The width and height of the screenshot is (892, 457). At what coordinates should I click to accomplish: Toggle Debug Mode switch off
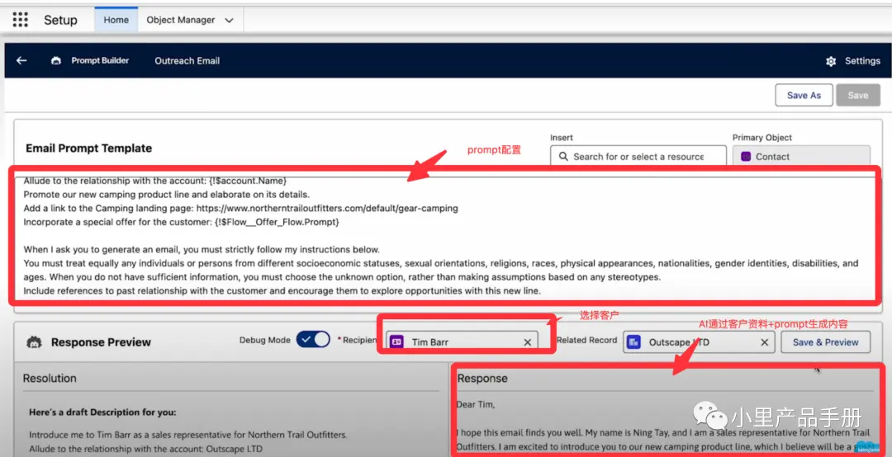coord(313,340)
